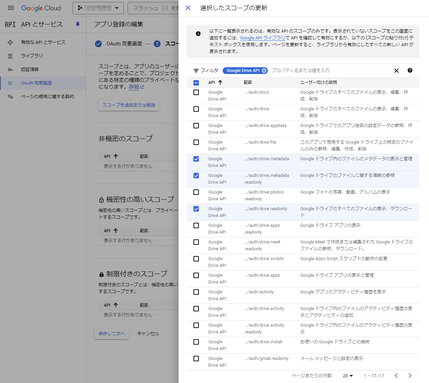This screenshot has width=429, height=383.
Task: Open the Google API ライブラリ link
Action: (263, 38)
